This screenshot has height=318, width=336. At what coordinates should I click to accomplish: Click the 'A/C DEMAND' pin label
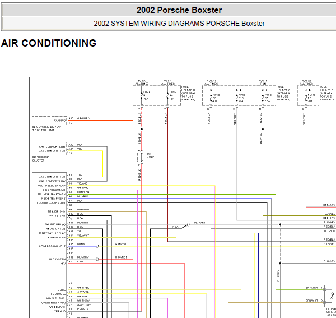(57, 307)
